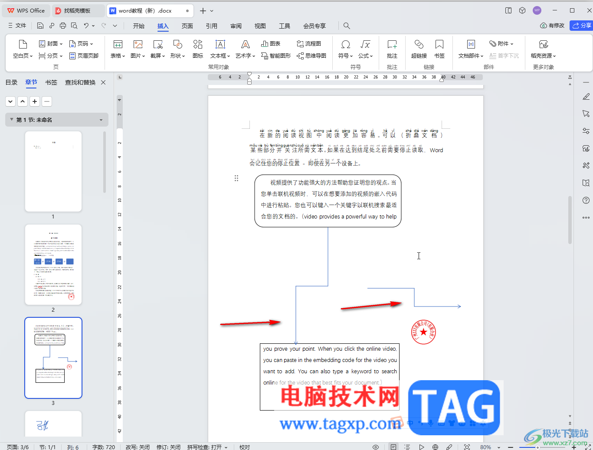Insert a Hyperlink
The width and height of the screenshot is (593, 450).
pos(419,49)
